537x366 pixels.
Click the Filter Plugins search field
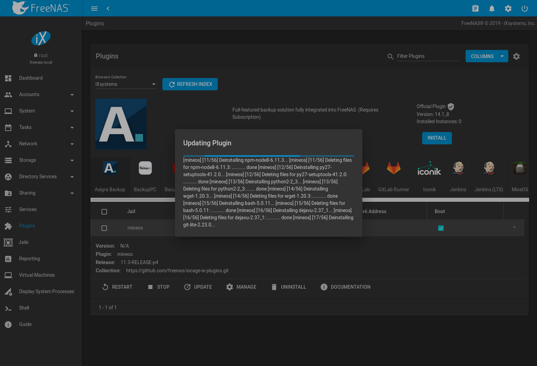coord(428,56)
